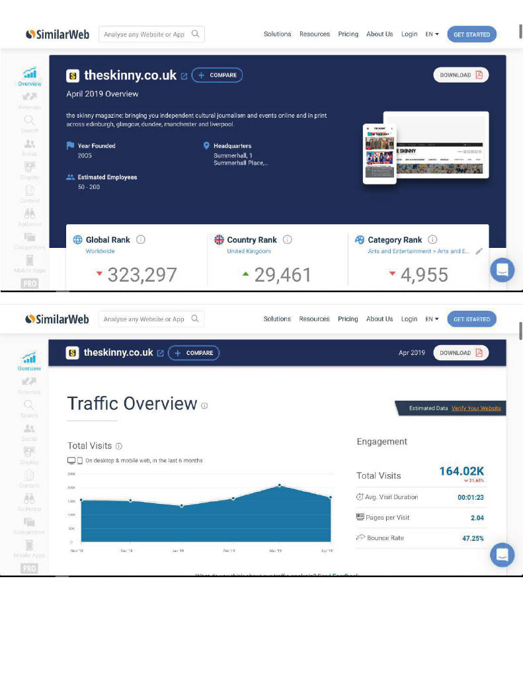523x677 pixels.
Task: Click info icon next to Total Visits heading
Action: click(119, 446)
